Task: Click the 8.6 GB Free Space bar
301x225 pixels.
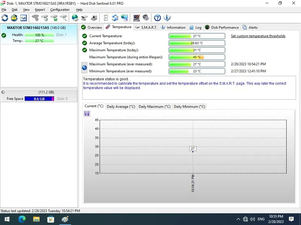Action: coord(40,99)
